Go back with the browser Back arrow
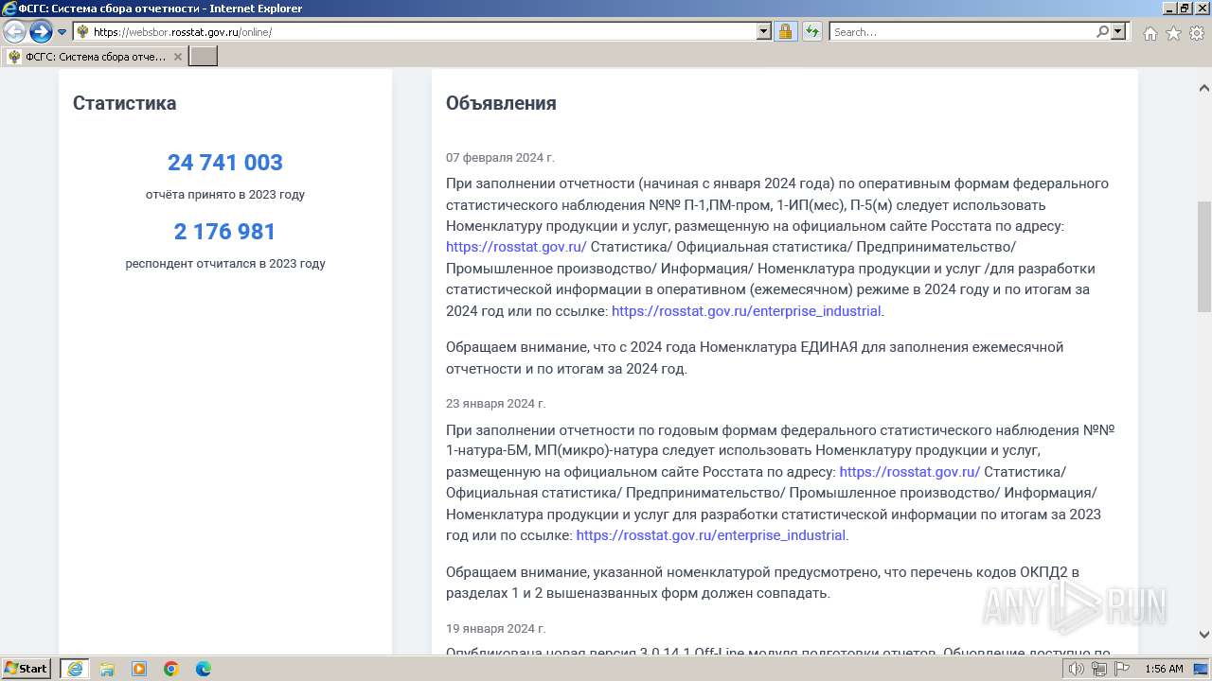1212x681 pixels. coord(14,32)
